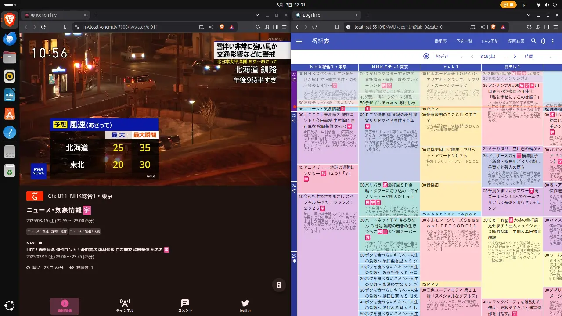Go to the 予約一覧 tab
The width and height of the screenshot is (562, 316).
click(464, 41)
